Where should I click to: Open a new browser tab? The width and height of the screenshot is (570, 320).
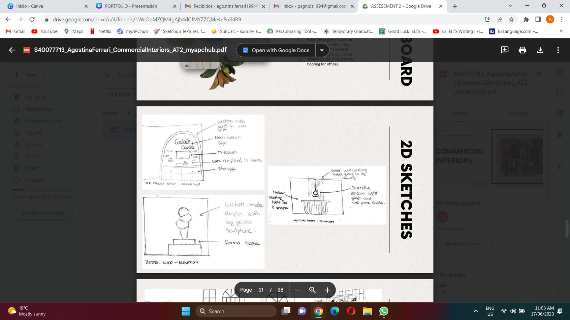(x=455, y=6)
